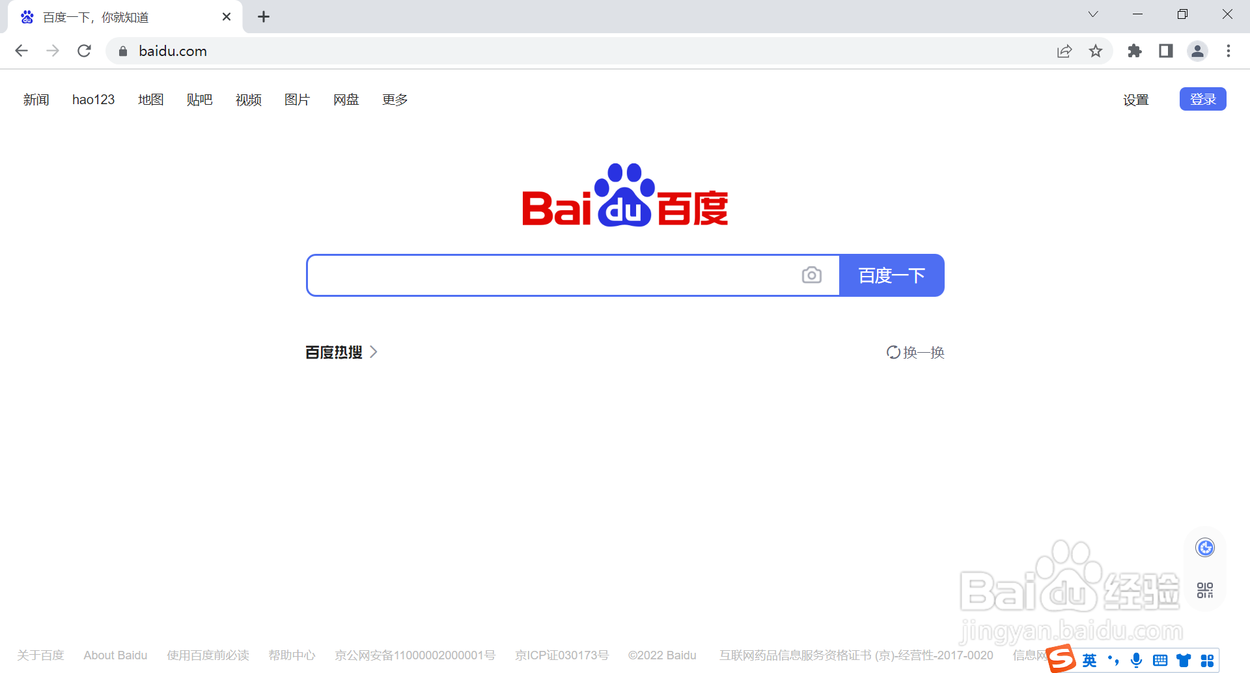Viewport: 1250px width, 673px height.
Task: Open Sogou soft keyboard icon
Action: [x=1160, y=661]
